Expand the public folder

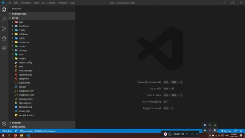point(13,38)
